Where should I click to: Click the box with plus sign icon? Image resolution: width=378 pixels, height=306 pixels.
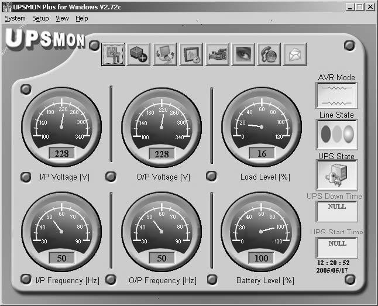139,54
